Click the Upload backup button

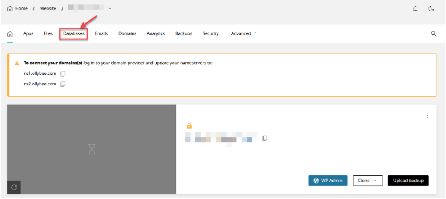408,181
